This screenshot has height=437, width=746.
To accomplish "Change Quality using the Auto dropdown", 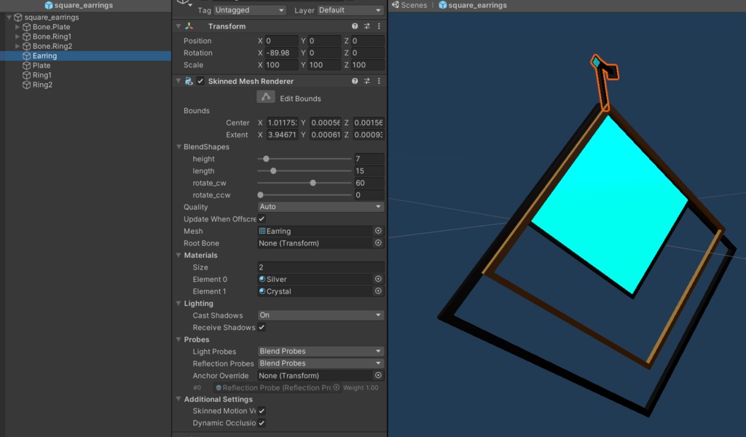I will coord(319,207).
